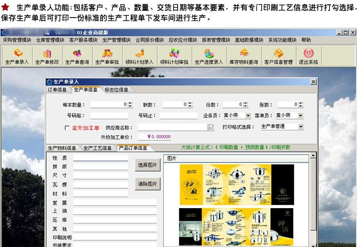
Task: Expand the 落单员 dropdown
Action: pyautogui.click(x=301, y=116)
